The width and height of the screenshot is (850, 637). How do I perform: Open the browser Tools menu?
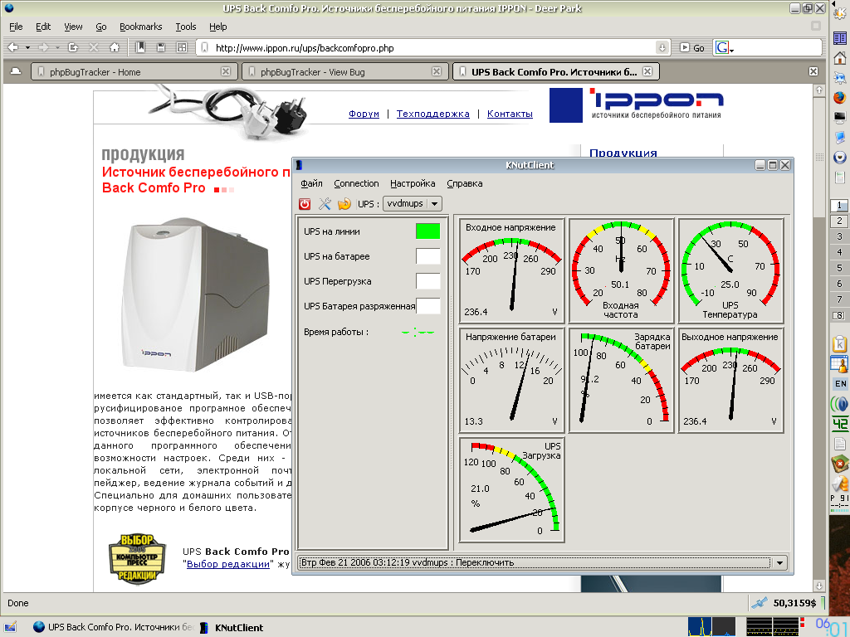pyautogui.click(x=185, y=27)
